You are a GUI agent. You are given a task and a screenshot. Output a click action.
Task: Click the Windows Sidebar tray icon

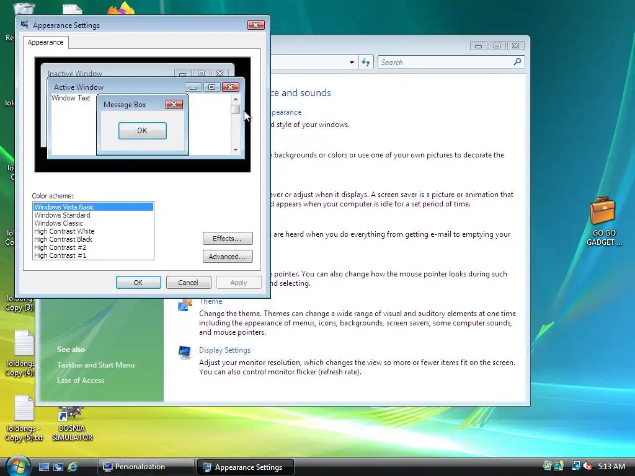point(559,466)
